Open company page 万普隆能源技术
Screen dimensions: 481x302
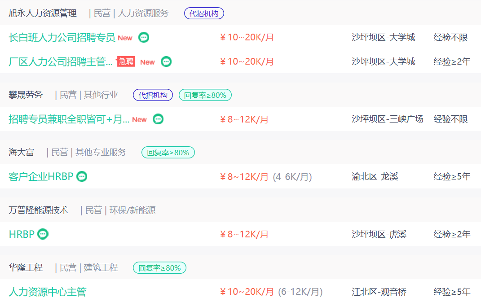tap(38, 210)
